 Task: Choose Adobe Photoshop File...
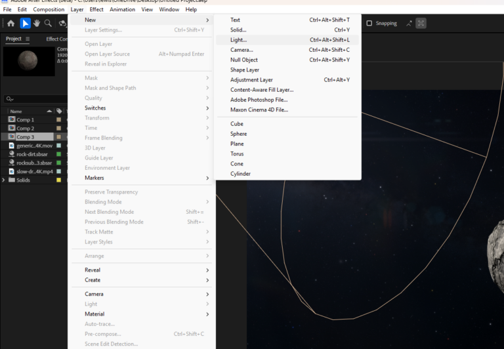click(287, 100)
